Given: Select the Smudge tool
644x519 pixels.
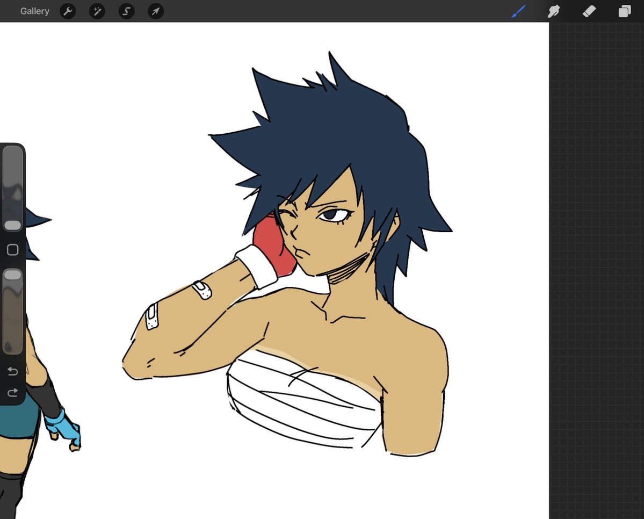Looking at the screenshot, I should click(x=554, y=11).
